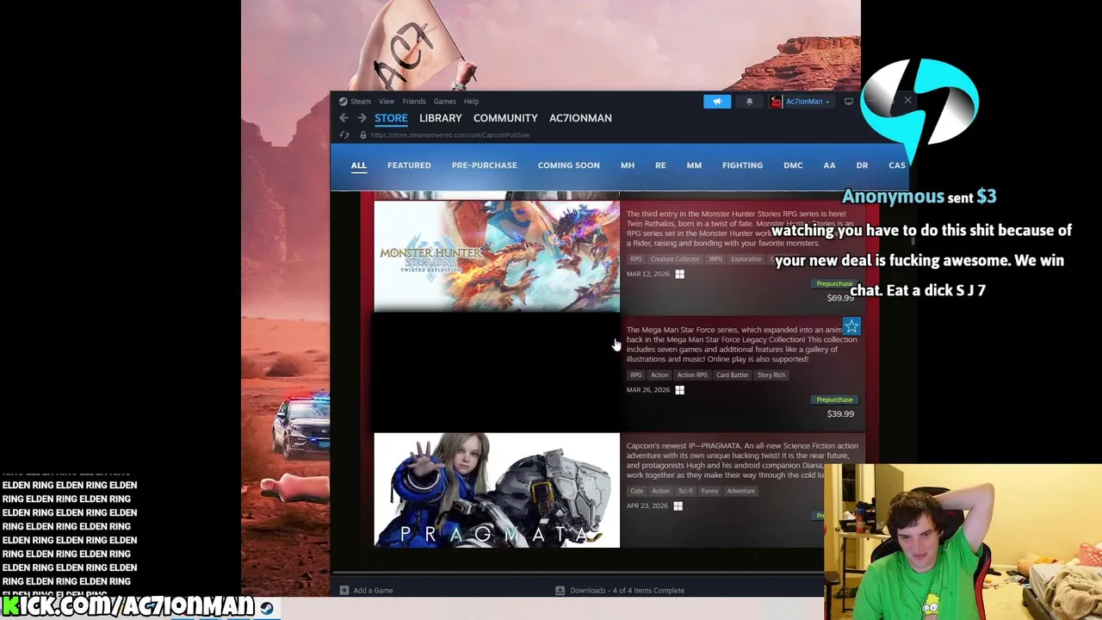This screenshot has height=620, width=1102.
Task: Open the notifications bell
Action: 749,102
